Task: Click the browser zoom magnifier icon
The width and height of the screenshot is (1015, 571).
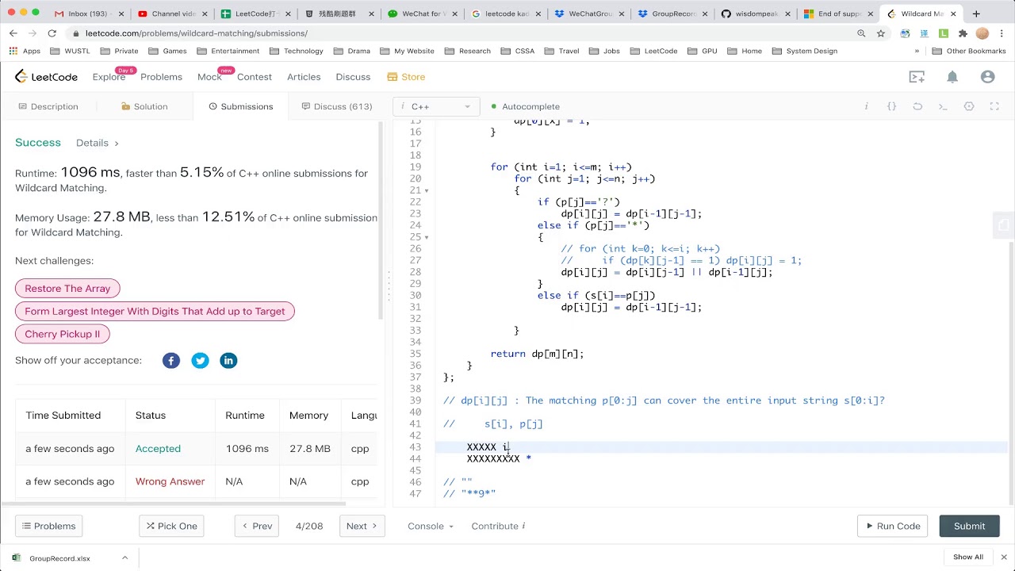Action: pyautogui.click(x=861, y=33)
